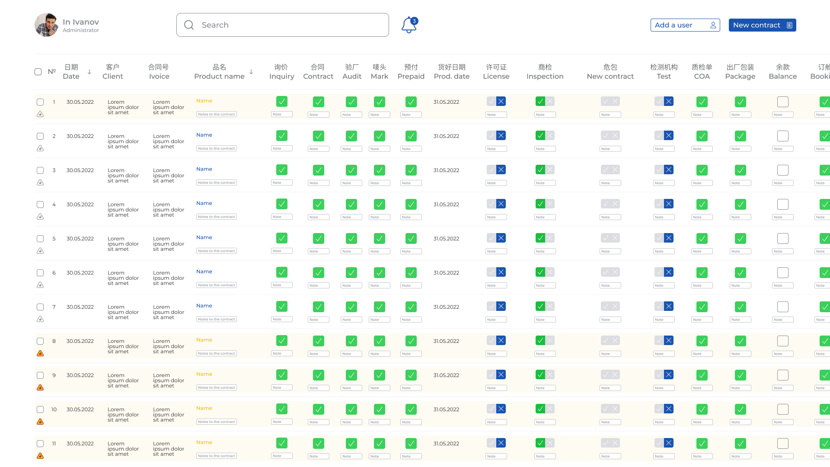Click blue X Test toggle in row 5
The image size is (830, 467).
(669, 238)
